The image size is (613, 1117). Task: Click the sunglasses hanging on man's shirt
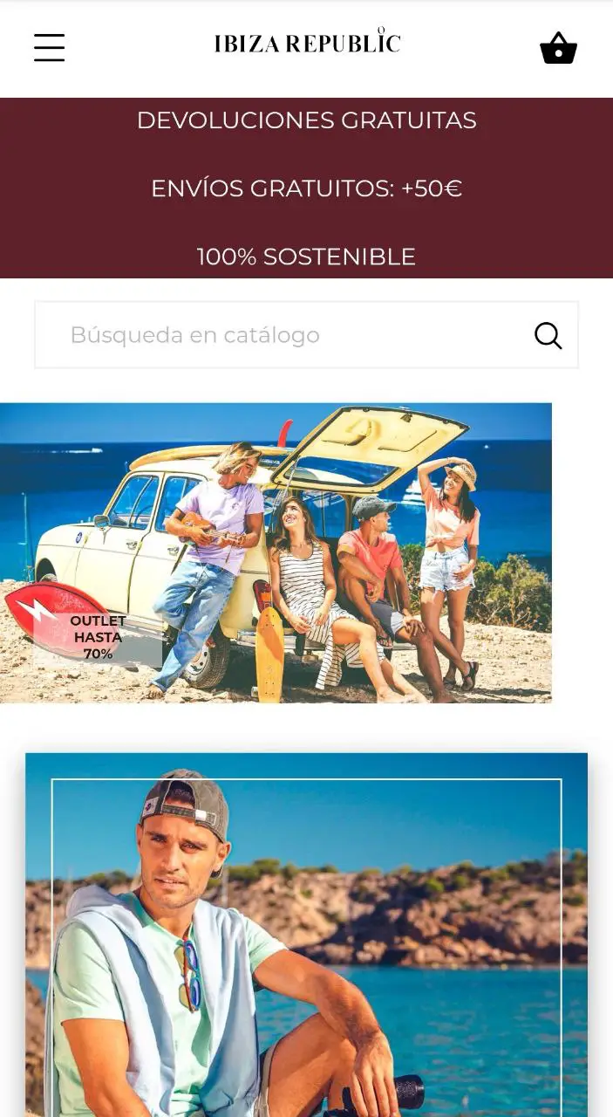[x=188, y=975]
